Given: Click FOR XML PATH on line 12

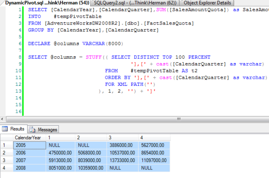Looking at the screenshot, I should point(124,85).
